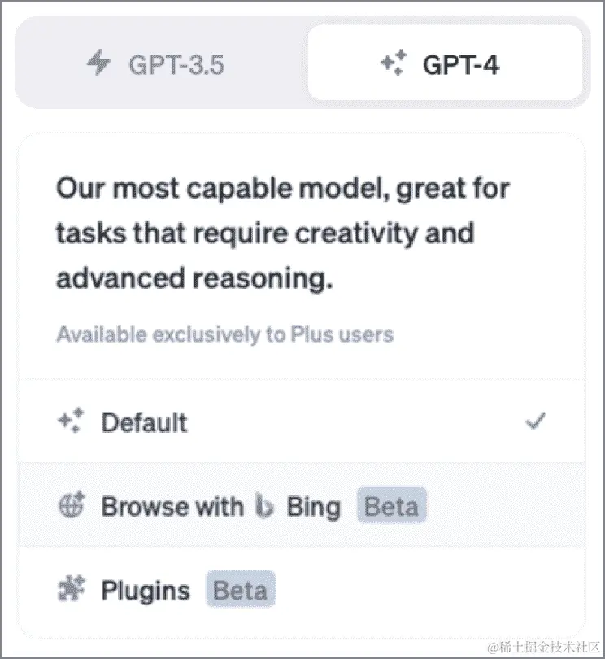Click the "Bing" word label
605x659 pixels.
(313, 507)
